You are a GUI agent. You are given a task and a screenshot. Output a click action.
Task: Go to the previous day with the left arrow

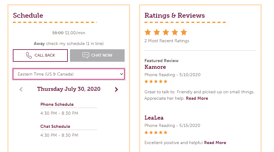pyautogui.click(x=21, y=89)
